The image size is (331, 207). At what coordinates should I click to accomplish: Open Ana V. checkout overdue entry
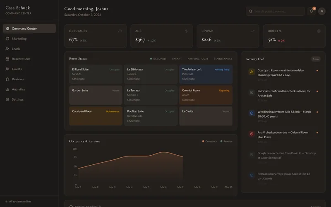[283, 137]
